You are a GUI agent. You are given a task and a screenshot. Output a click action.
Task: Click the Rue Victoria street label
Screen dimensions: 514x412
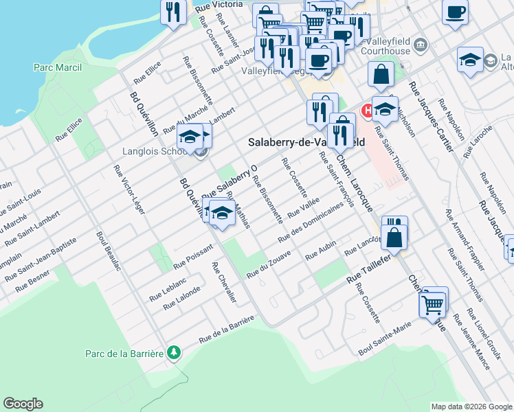coord(219,7)
